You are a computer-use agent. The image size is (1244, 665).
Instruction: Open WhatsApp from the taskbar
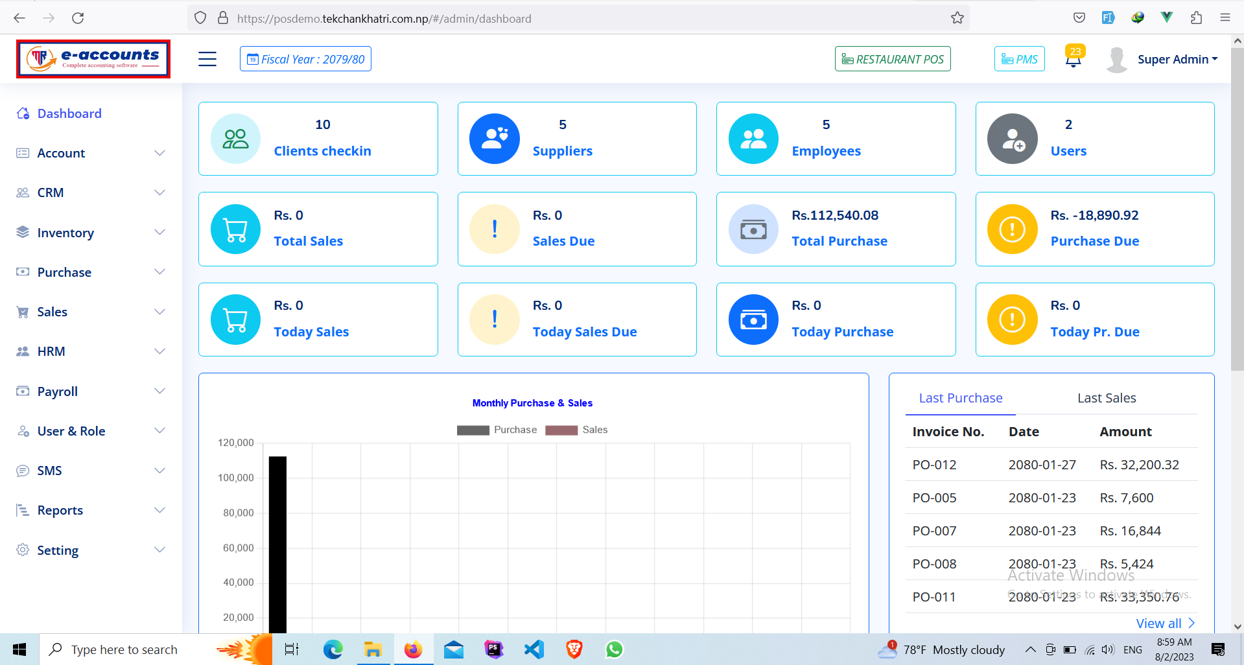(614, 649)
